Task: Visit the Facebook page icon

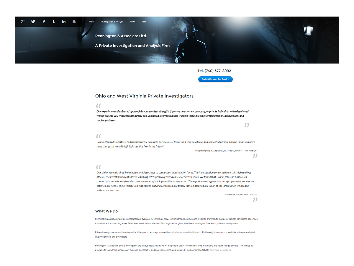Action: coord(44,22)
